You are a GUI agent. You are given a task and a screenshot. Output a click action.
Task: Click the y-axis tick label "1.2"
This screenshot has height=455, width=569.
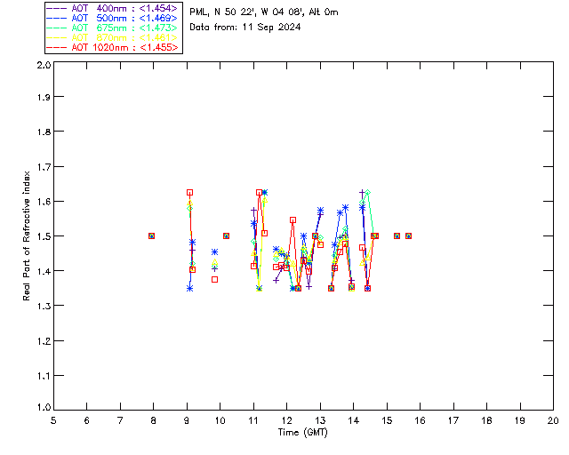pyautogui.click(x=44, y=341)
